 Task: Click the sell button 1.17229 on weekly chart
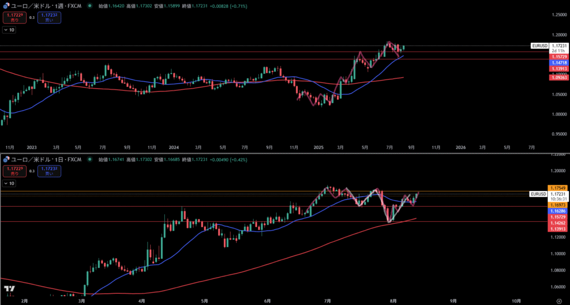pos(14,17)
